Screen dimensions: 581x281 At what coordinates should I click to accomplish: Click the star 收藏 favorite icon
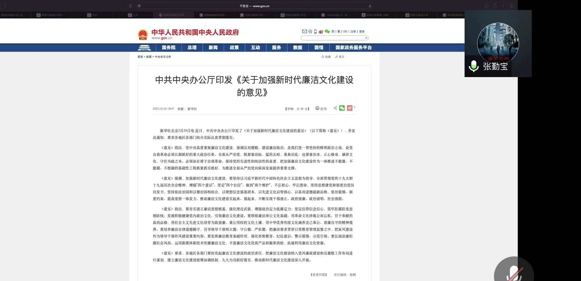click(x=323, y=57)
